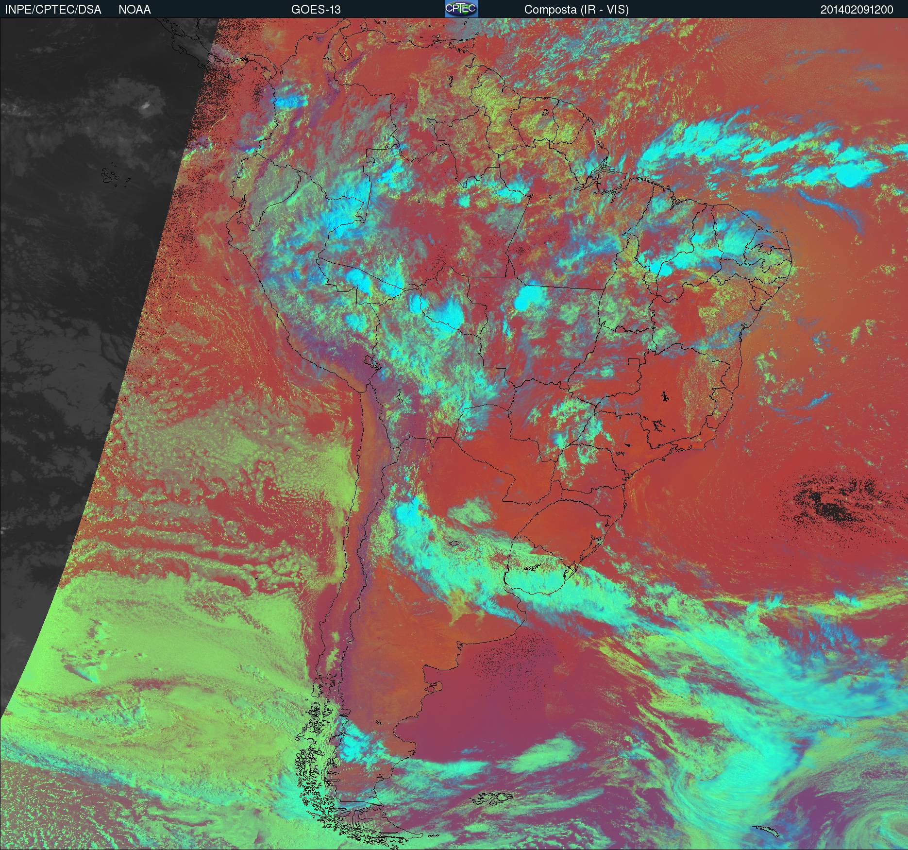
Task: Click the NOAA label in the header
Action: pyautogui.click(x=135, y=10)
